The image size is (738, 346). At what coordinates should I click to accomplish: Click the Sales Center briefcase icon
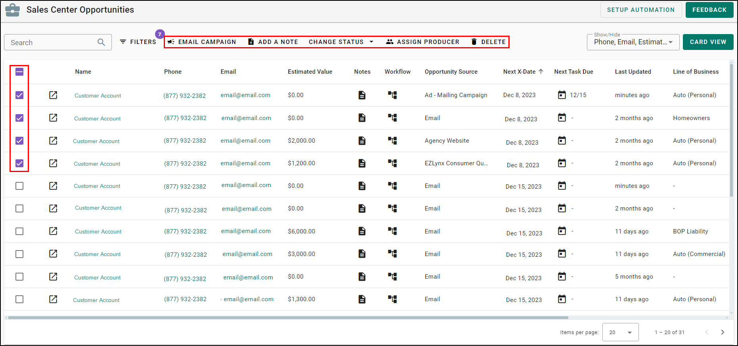click(13, 10)
